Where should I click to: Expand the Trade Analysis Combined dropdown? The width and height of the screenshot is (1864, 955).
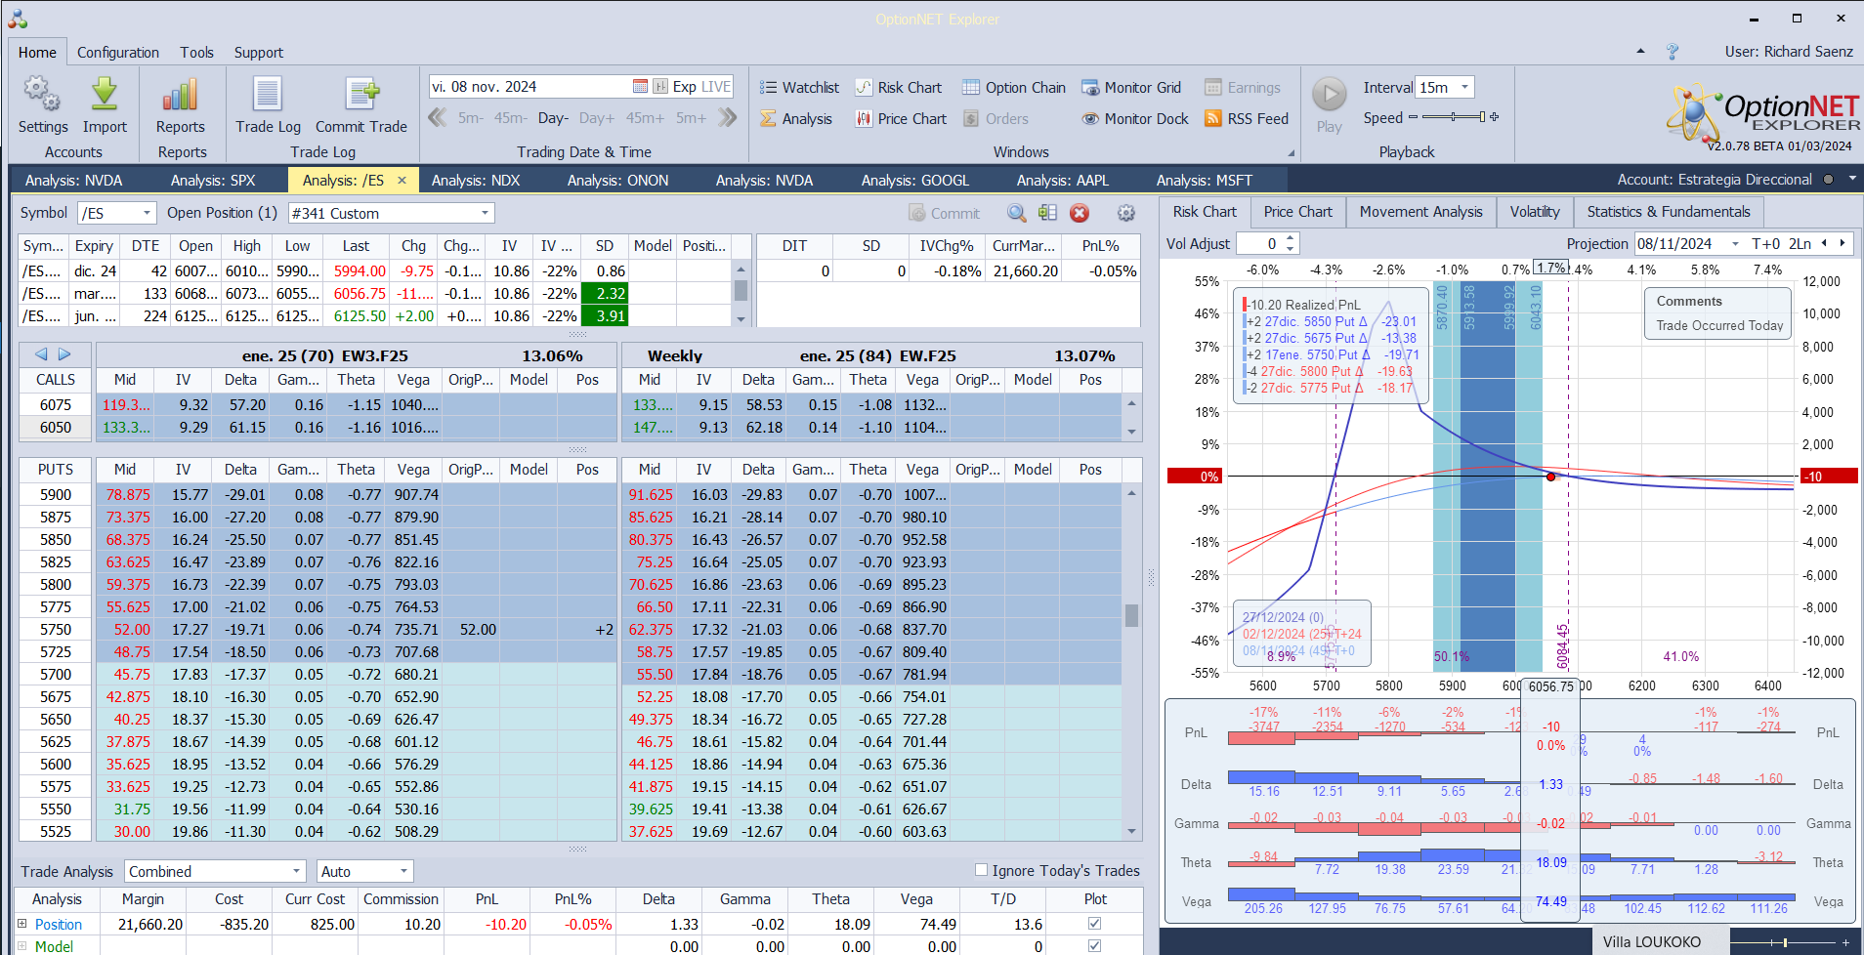tap(296, 871)
